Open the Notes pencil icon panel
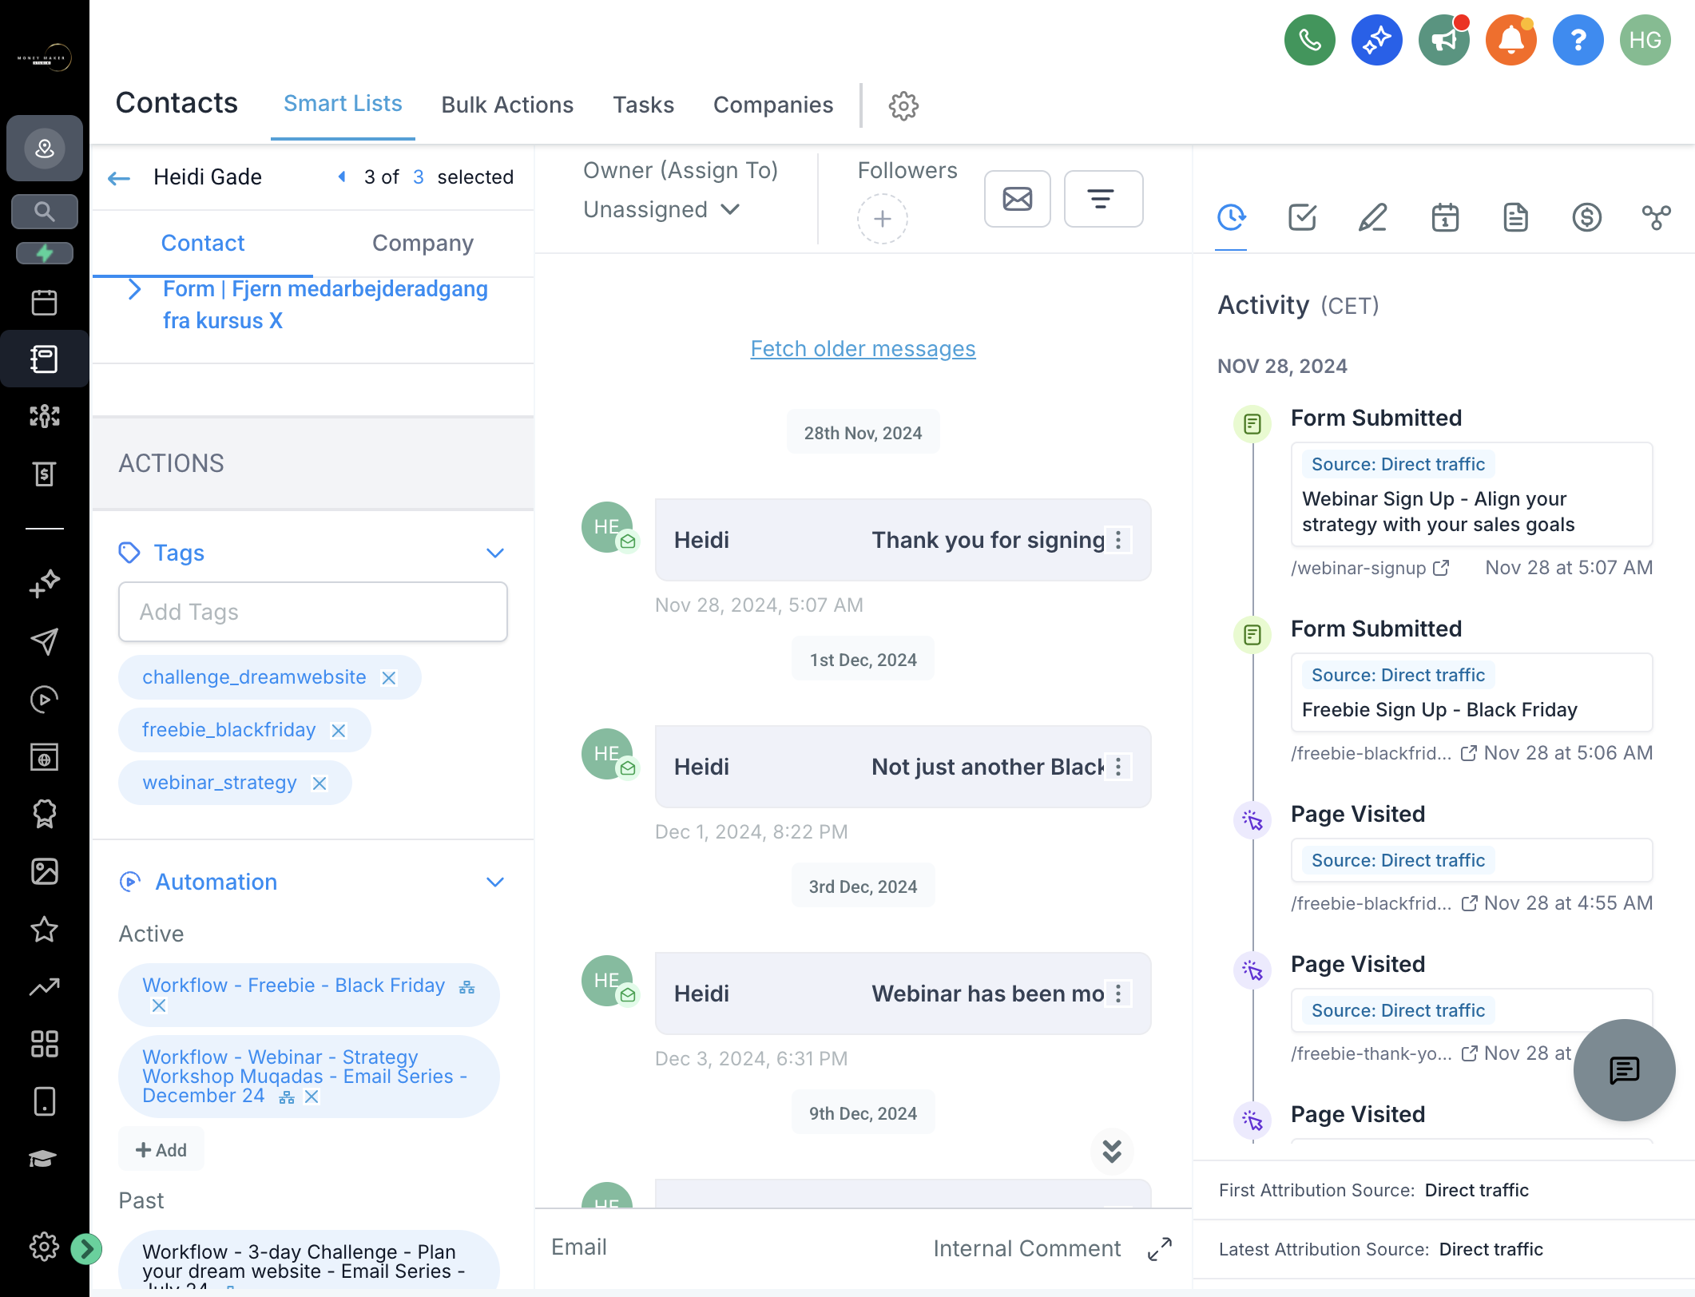The image size is (1695, 1297). pos(1372,217)
